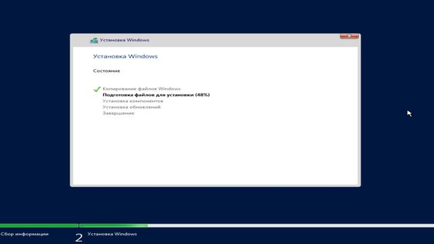Screen dimensions: 434x244
Task: Close the Установка Windows dialog
Action: (x=349, y=36)
